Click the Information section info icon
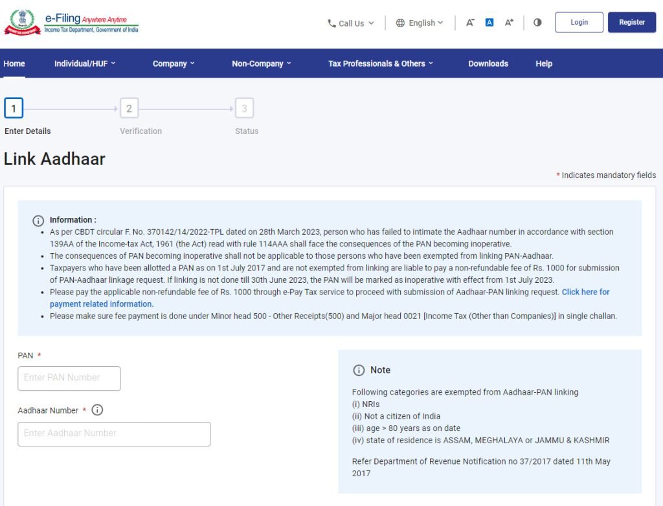The width and height of the screenshot is (663, 506). click(x=38, y=221)
